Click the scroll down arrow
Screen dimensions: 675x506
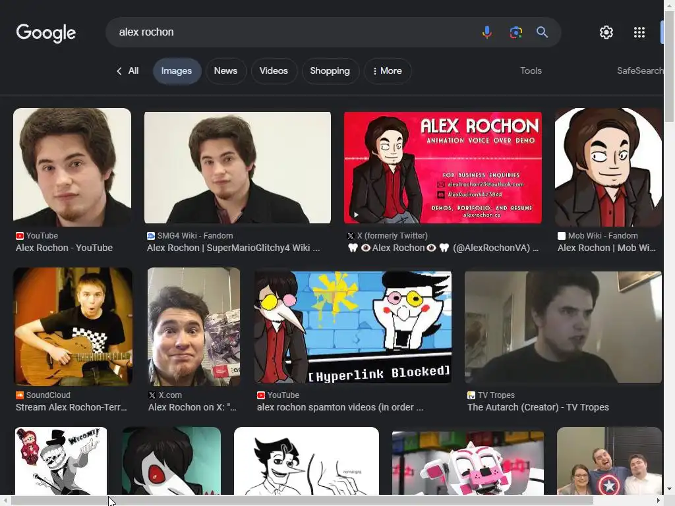[670, 490]
